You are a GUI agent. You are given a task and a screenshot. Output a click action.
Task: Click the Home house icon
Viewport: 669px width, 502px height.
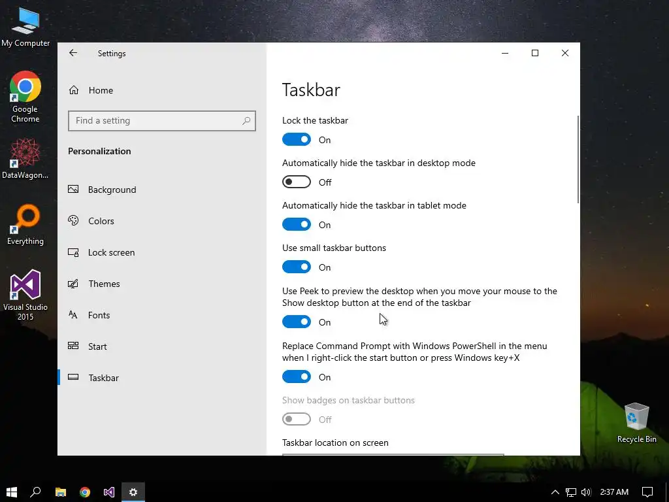[74, 90]
